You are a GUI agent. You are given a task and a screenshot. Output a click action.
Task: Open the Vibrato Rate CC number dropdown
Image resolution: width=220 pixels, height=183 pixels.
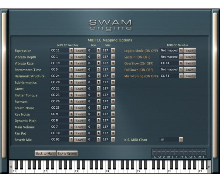tap(71, 63)
